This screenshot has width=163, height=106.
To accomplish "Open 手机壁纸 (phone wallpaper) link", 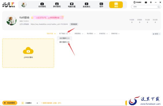I will click(x=137, y=2).
